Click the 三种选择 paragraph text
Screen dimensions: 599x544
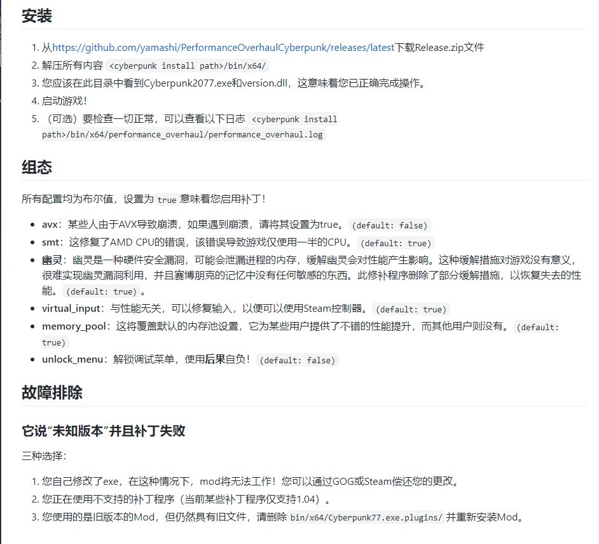pos(44,456)
